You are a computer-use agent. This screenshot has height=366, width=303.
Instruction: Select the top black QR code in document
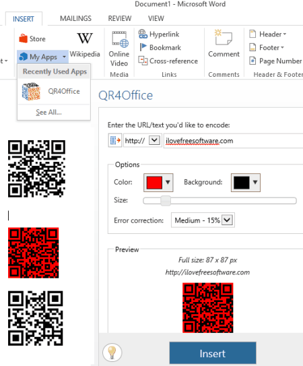tap(36, 169)
